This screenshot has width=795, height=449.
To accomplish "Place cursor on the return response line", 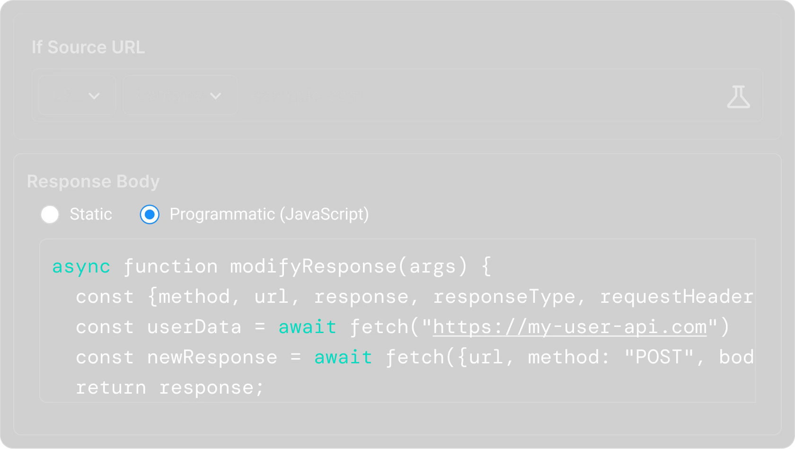I will click(x=169, y=387).
